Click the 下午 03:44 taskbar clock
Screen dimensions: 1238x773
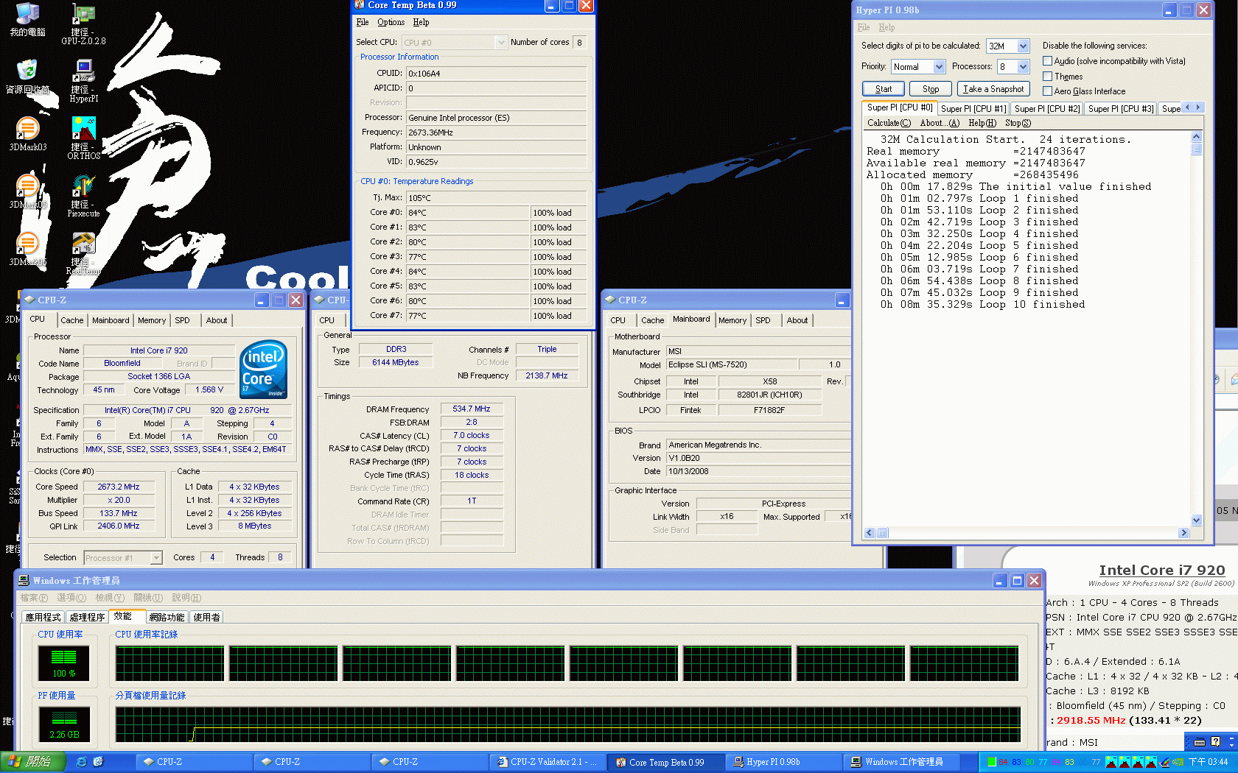(x=1208, y=762)
